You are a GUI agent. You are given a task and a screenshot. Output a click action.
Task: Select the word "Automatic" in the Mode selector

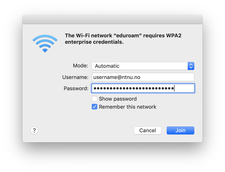pyautogui.click(x=107, y=66)
